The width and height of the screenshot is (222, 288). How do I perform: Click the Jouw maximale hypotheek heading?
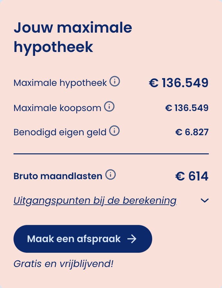(73, 37)
